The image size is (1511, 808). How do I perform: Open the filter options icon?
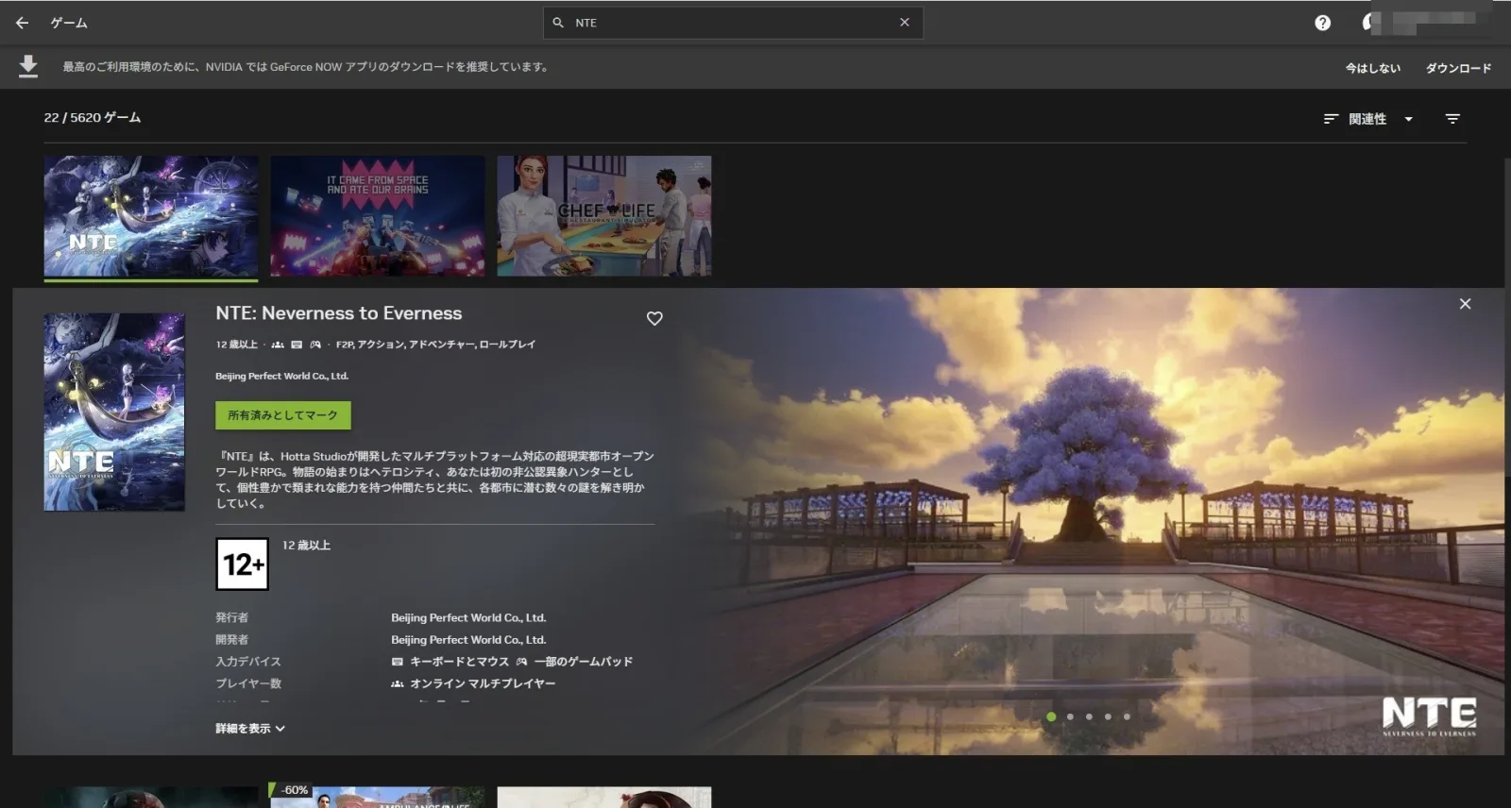1452,119
